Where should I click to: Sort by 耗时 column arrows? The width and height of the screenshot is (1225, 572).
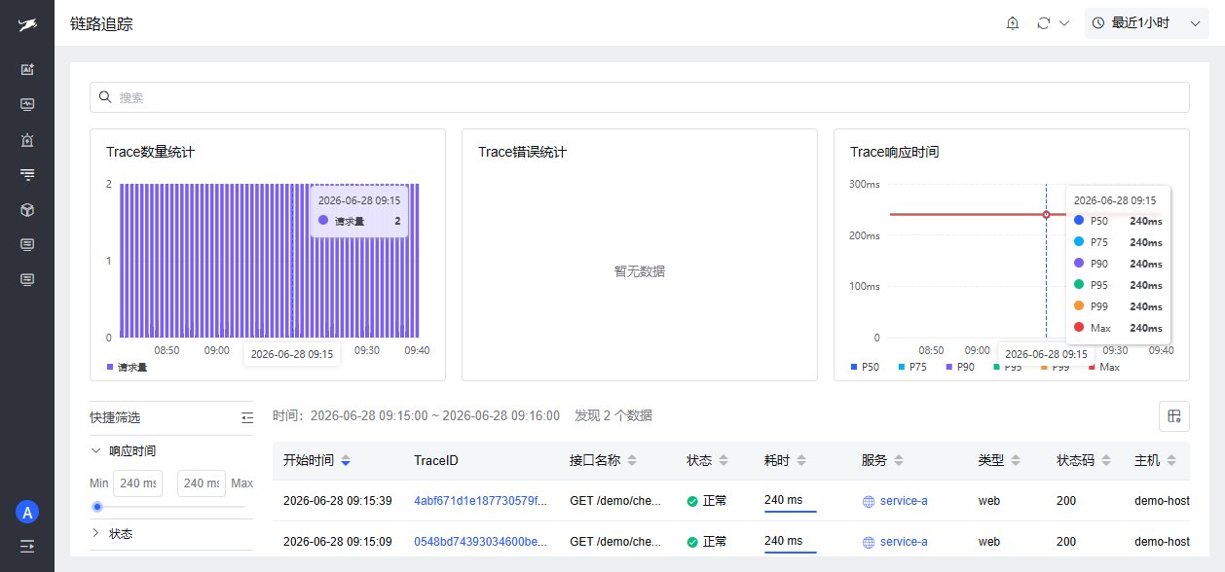(801, 460)
